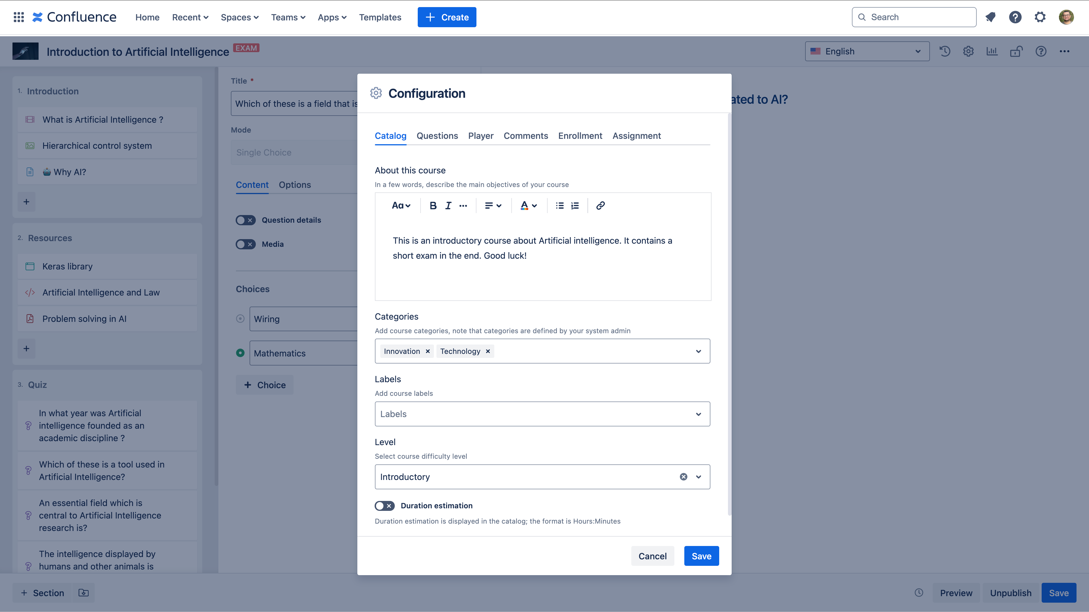Open the text alignment dropdown

click(493, 206)
